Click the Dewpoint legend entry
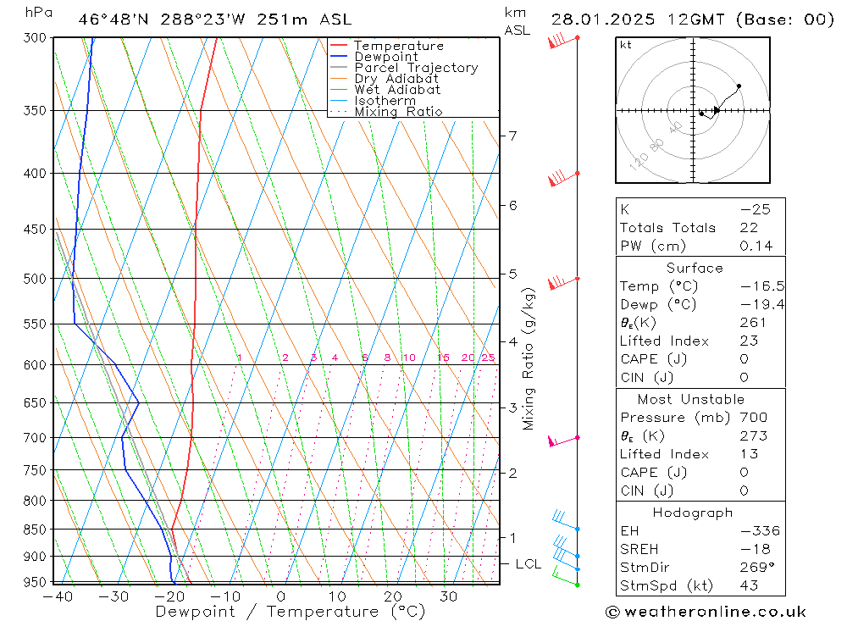The width and height of the screenshot is (847, 621). (x=374, y=56)
